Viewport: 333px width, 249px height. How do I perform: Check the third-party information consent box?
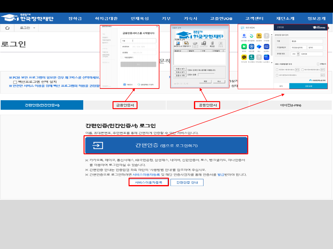pyautogui.click(x=302, y=70)
